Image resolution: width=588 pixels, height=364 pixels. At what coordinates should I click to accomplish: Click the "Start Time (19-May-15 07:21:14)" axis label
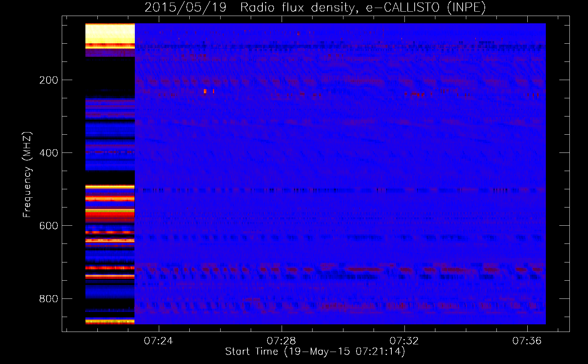tap(315, 352)
